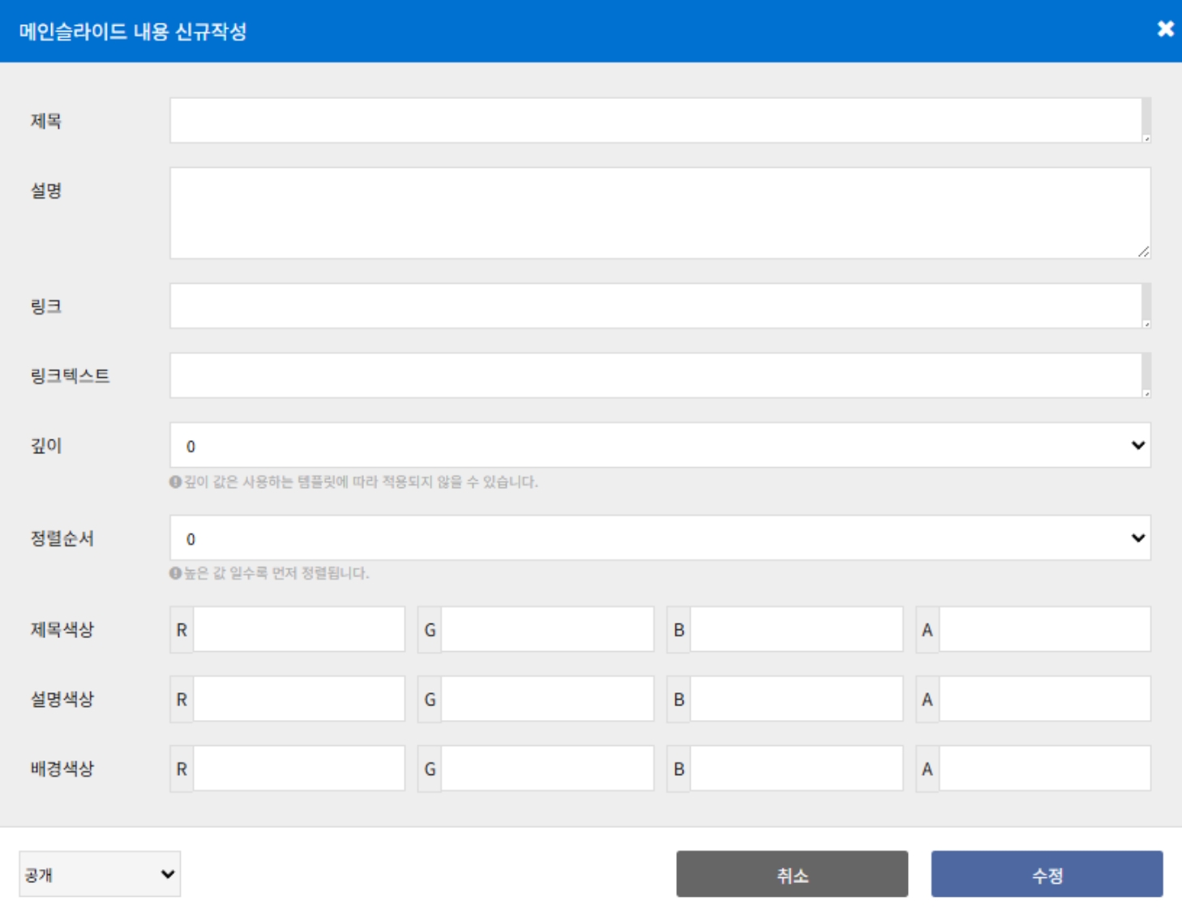
Task: Open the 정렬순서 dropdown
Action: tap(660, 538)
